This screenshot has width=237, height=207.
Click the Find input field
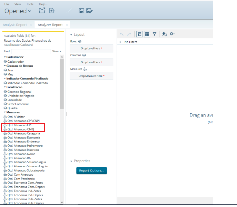(x=31, y=51)
